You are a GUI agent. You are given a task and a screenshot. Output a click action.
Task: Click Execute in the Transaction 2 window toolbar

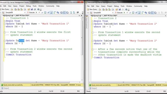click(119, 13)
